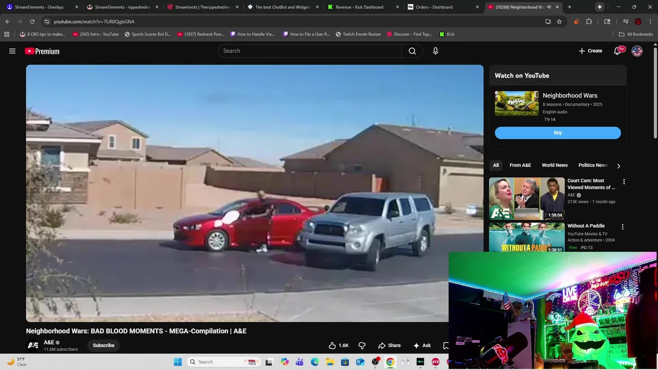Open File Explorer from the taskbar
Image resolution: width=658 pixels, height=370 pixels.
[x=330, y=362]
